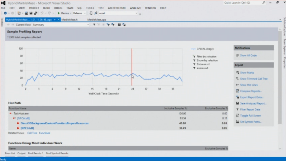Open the Error List tab
Screen dimensions: 286x161
[10, 153]
